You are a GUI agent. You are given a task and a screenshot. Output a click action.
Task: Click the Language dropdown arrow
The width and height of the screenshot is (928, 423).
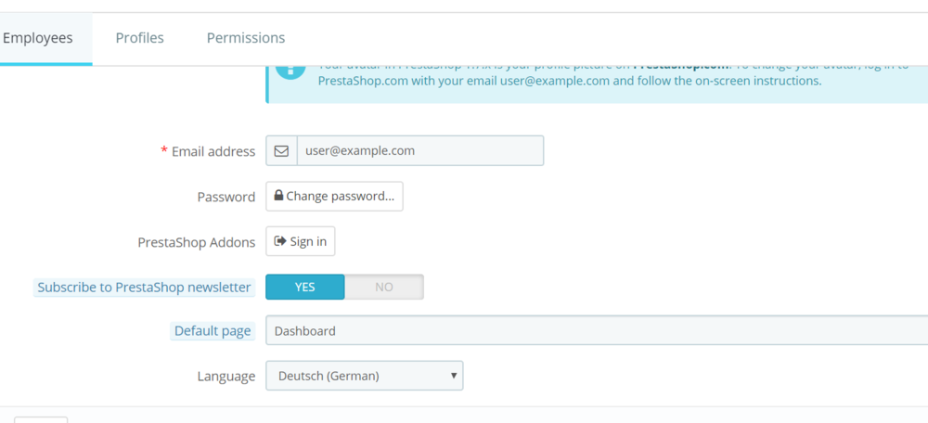pyautogui.click(x=454, y=376)
